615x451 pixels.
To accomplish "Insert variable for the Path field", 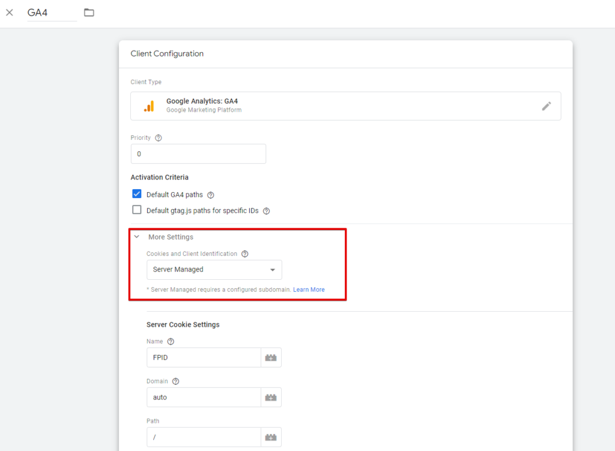I will pos(271,437).
